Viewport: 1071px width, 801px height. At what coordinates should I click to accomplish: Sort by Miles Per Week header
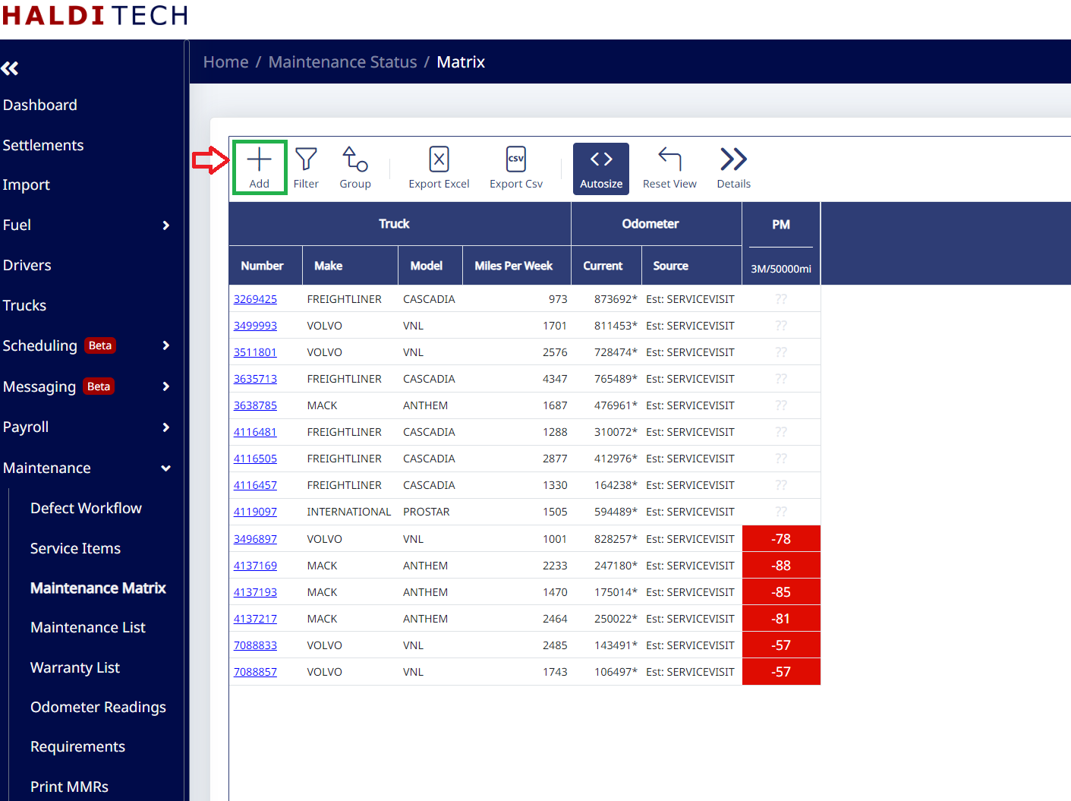point(517,266)
